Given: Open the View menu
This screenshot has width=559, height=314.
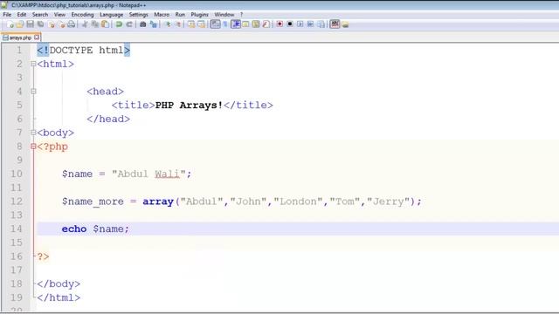Looking at the screenshot, I should 59,15.
